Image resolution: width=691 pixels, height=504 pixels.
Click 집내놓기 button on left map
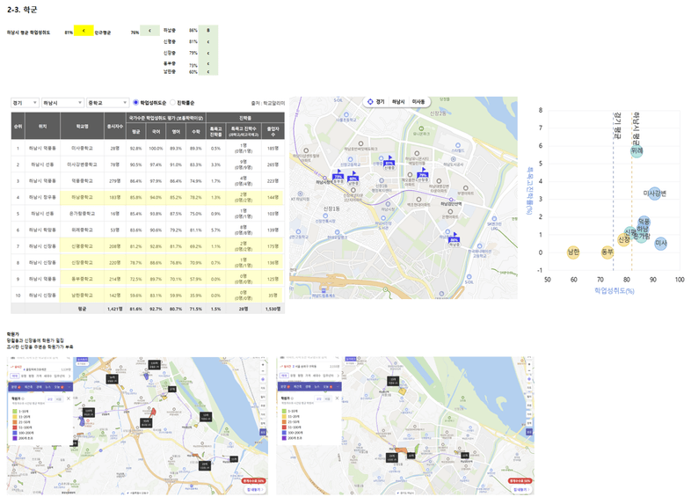255,489
